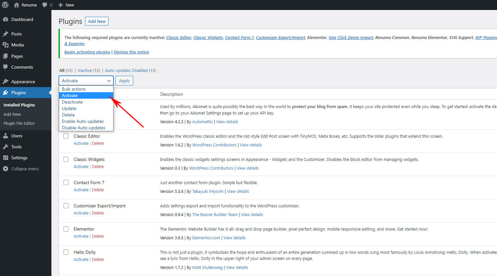Select Enable Auto-updates option
Screen dimensions: 497x276
coord(86,121)
